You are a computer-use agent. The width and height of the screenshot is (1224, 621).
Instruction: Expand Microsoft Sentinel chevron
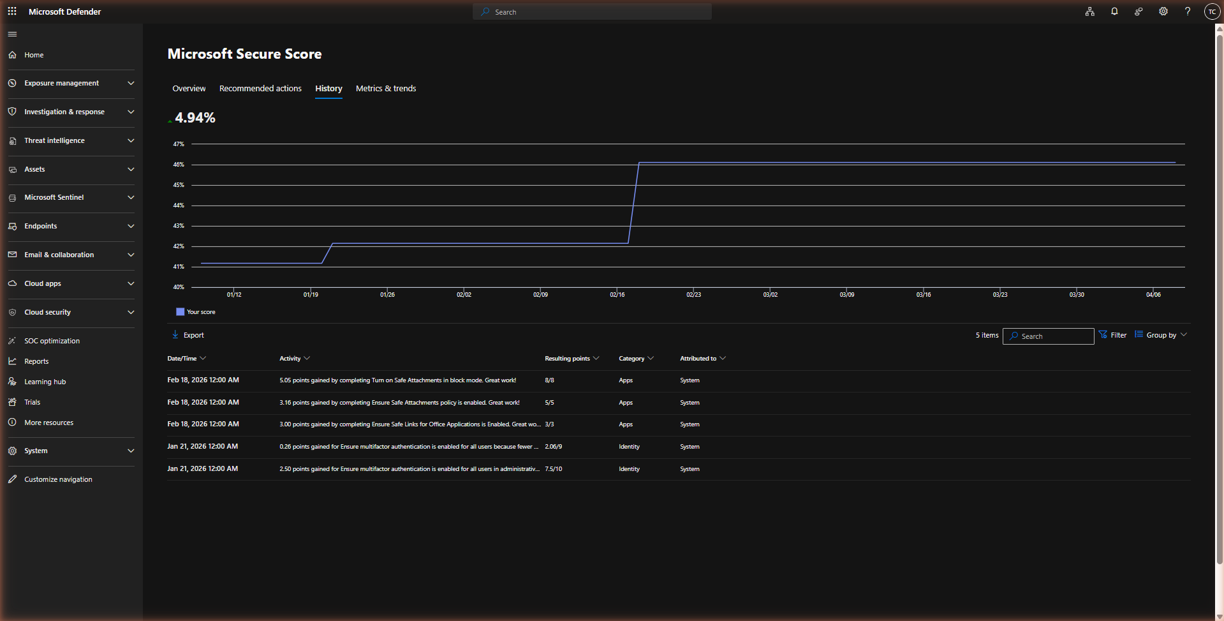pos(131,198)
